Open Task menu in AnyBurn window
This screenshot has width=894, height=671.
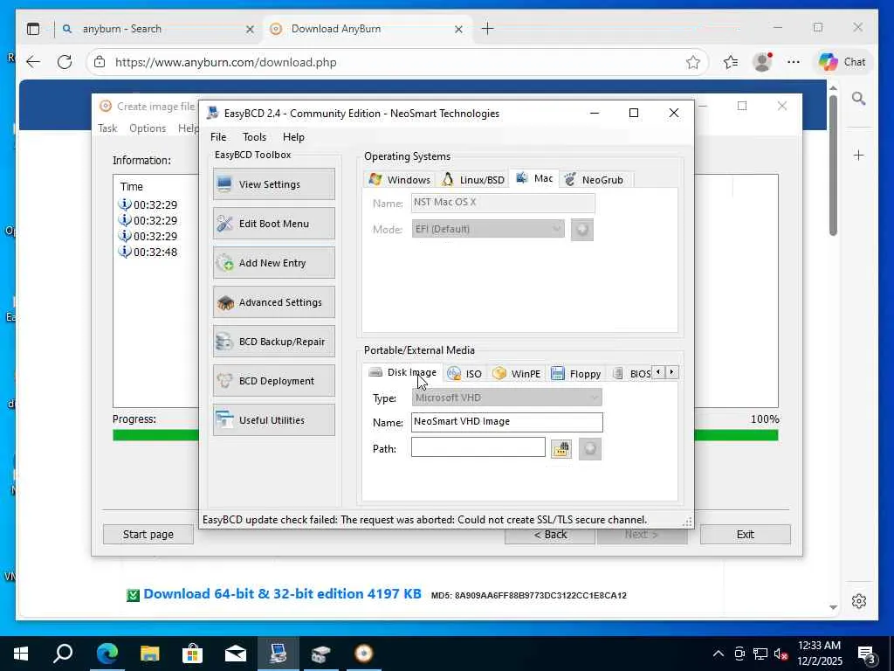point(107,128)
